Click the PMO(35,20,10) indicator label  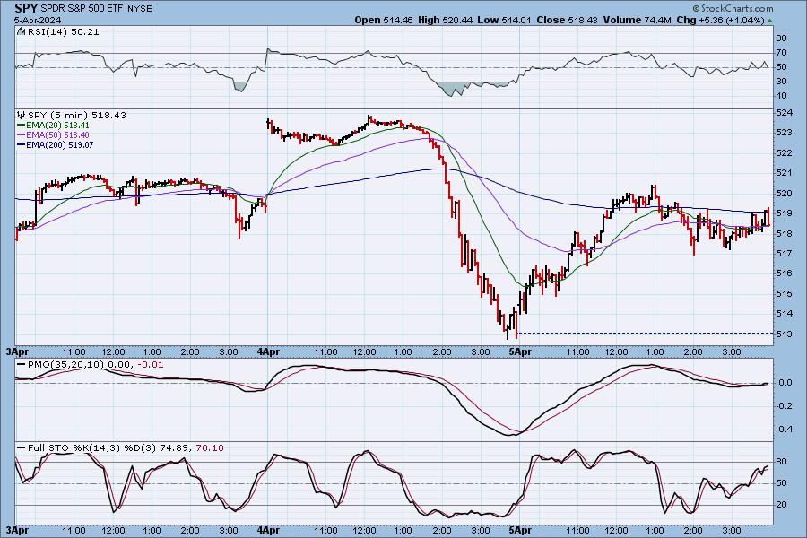65,365
